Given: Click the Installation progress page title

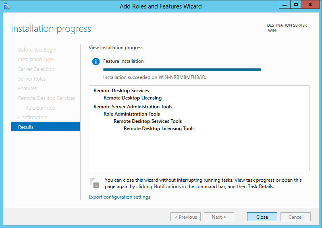Looking at the screenshot, I should [51, 29].
